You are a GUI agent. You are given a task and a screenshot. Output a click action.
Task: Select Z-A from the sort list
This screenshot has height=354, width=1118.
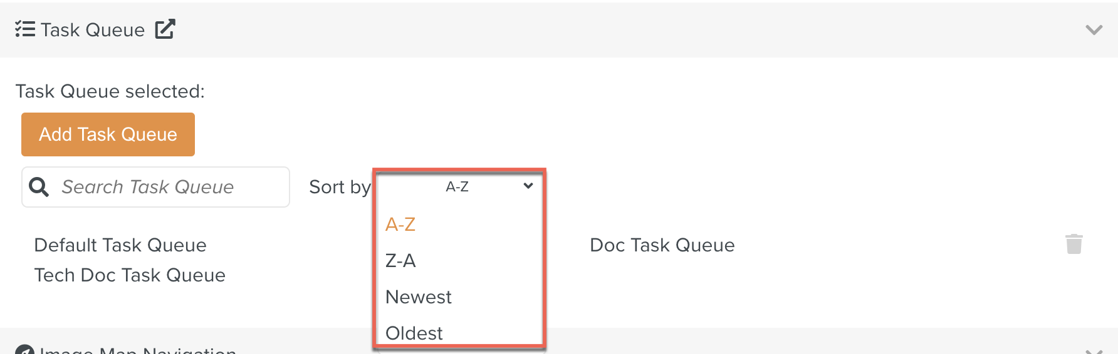pyautogui.click(x=400, y=261)
